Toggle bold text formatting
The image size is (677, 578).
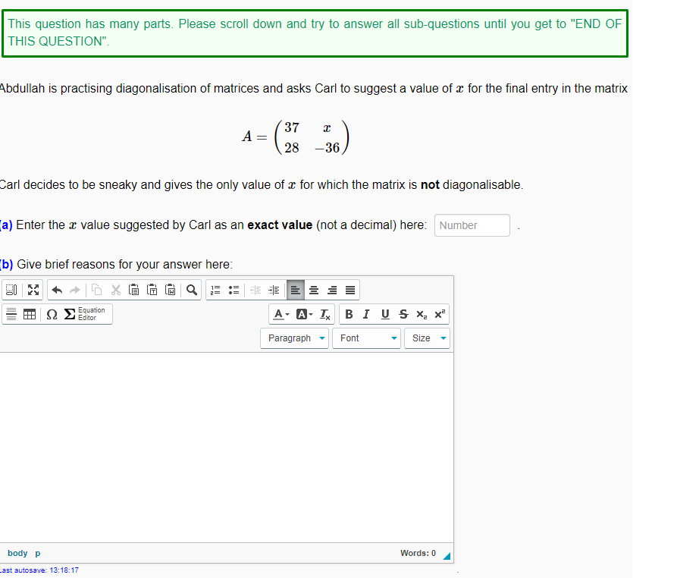click(349, 313)
